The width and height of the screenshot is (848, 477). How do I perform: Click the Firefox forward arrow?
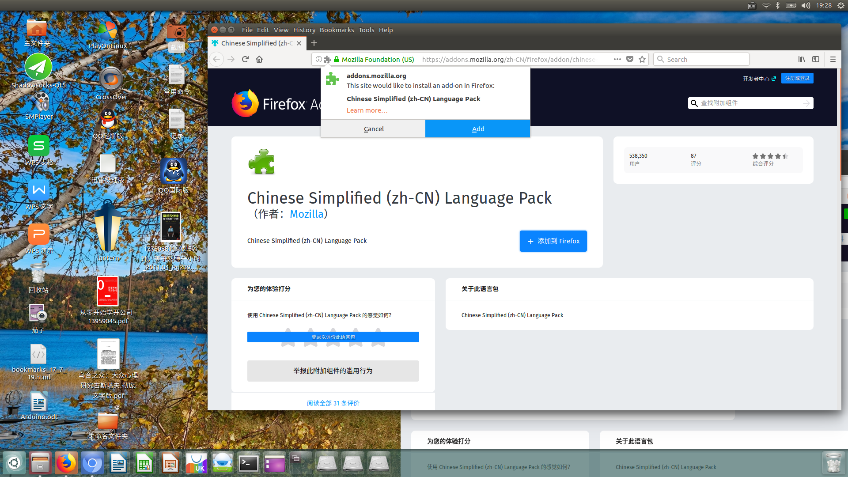click(x=231, y=59)
